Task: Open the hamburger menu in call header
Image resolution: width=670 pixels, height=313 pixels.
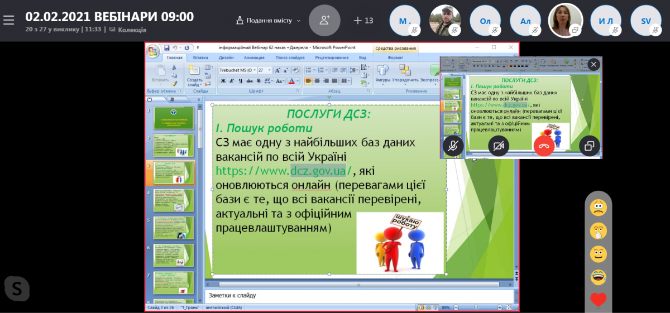Action: [x=8, y=21]
